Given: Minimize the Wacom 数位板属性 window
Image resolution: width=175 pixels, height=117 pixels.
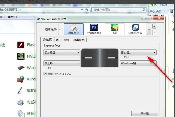Looking at the screenshot, I should (144, 18).
